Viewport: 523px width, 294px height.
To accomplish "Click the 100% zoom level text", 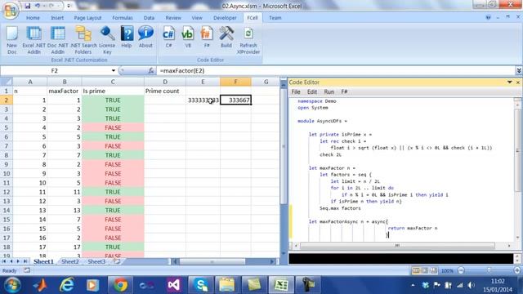I will 447,270.
